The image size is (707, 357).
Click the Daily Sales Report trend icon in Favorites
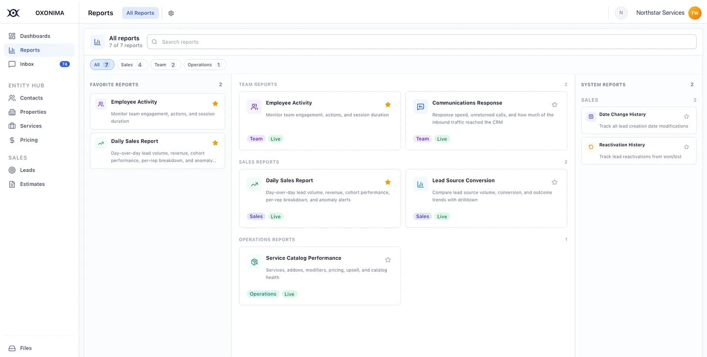pos(101,144)
